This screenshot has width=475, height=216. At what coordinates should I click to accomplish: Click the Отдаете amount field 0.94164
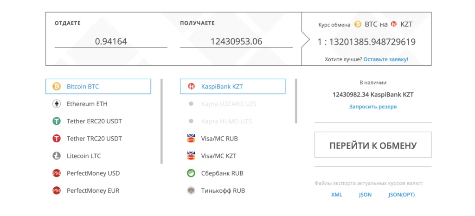click(x=111, y=41)
